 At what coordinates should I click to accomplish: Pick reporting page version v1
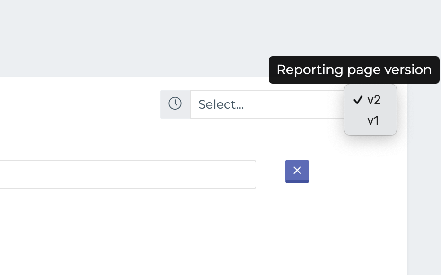(370, 121)
